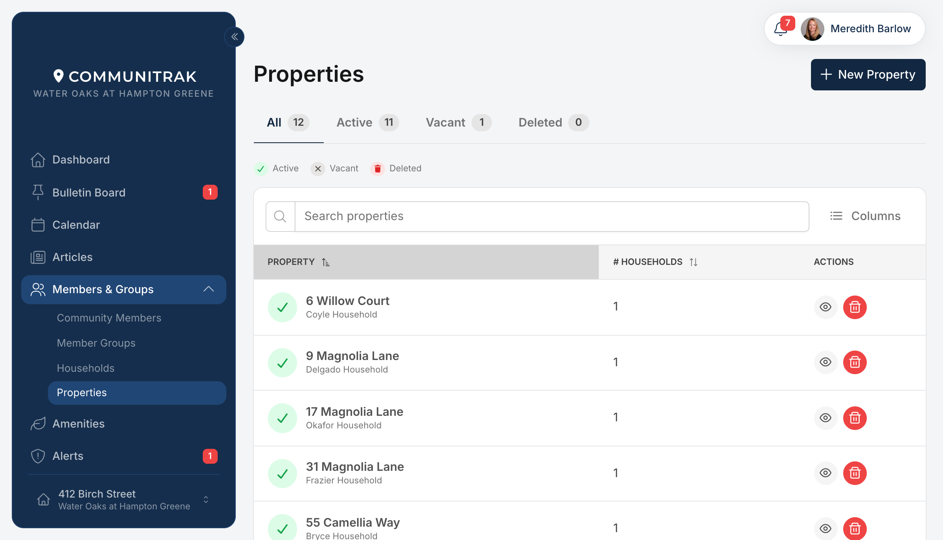943x540 pixels.
Task: Click the Calendar icon in sidebar
Action: pos(38,225)
